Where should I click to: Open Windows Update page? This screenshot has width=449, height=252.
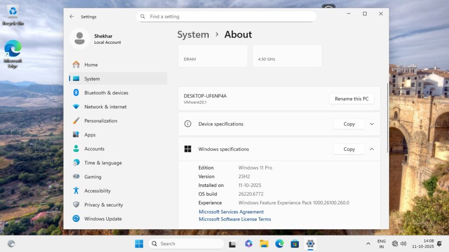(103, 219)
